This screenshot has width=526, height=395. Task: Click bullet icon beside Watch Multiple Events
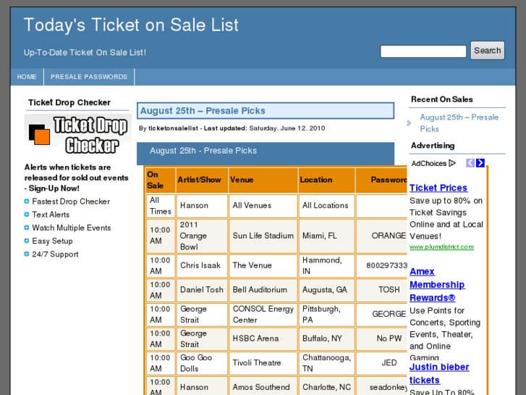[x=27, y=228]
